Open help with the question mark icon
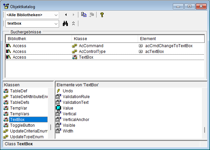The image size is (210, 150). tap(102, 15)
